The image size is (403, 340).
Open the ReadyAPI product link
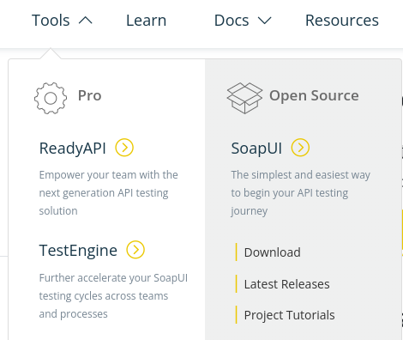73,149
